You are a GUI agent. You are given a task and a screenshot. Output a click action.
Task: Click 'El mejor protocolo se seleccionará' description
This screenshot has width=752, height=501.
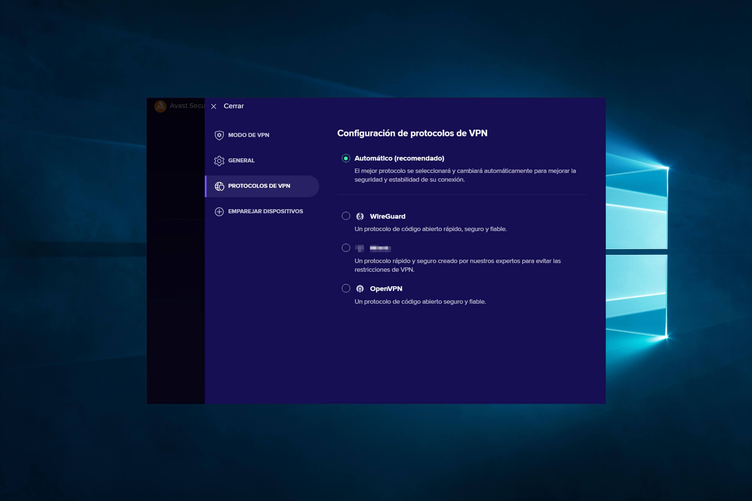(465, 175)
